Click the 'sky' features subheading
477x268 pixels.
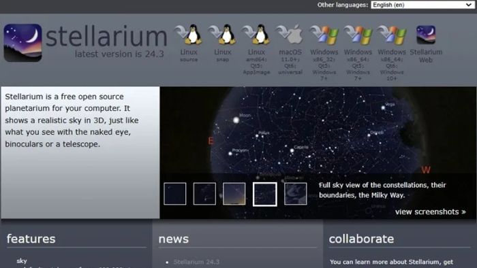(x=22, y=261)
